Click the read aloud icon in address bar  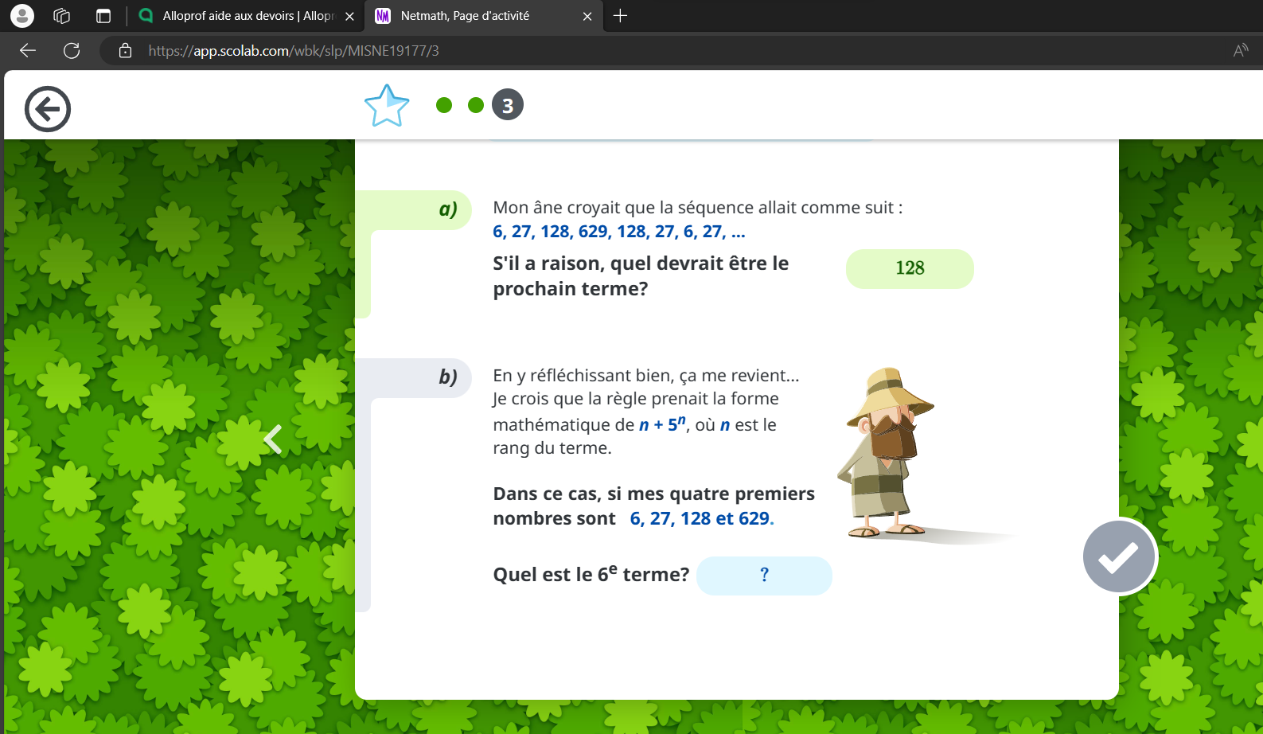pos(1240,51)
